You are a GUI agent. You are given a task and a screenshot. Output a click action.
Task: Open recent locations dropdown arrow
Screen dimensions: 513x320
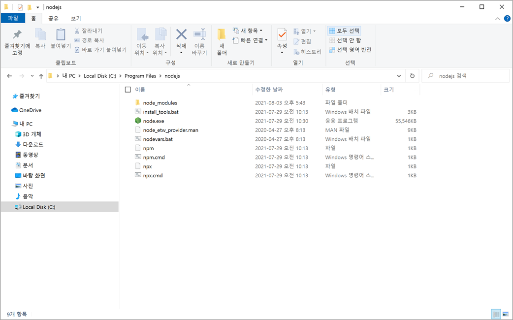pos(32,76)
